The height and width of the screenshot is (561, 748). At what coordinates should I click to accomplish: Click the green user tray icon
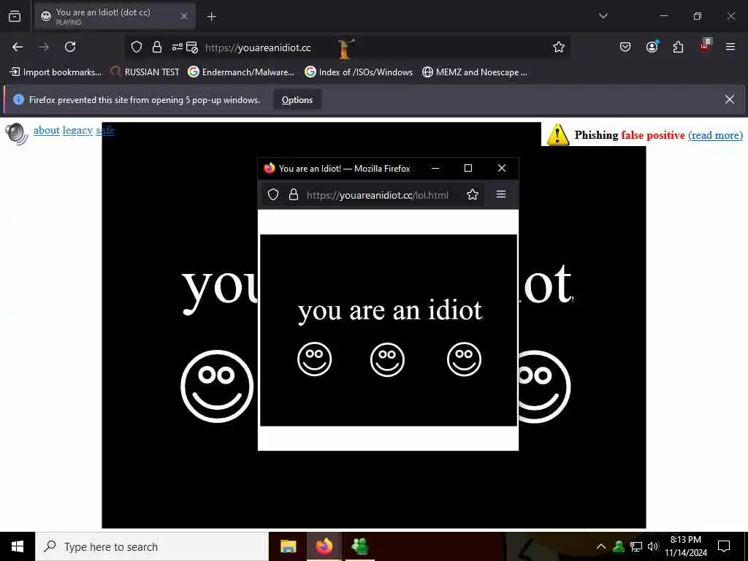click(x=619, y=546)
